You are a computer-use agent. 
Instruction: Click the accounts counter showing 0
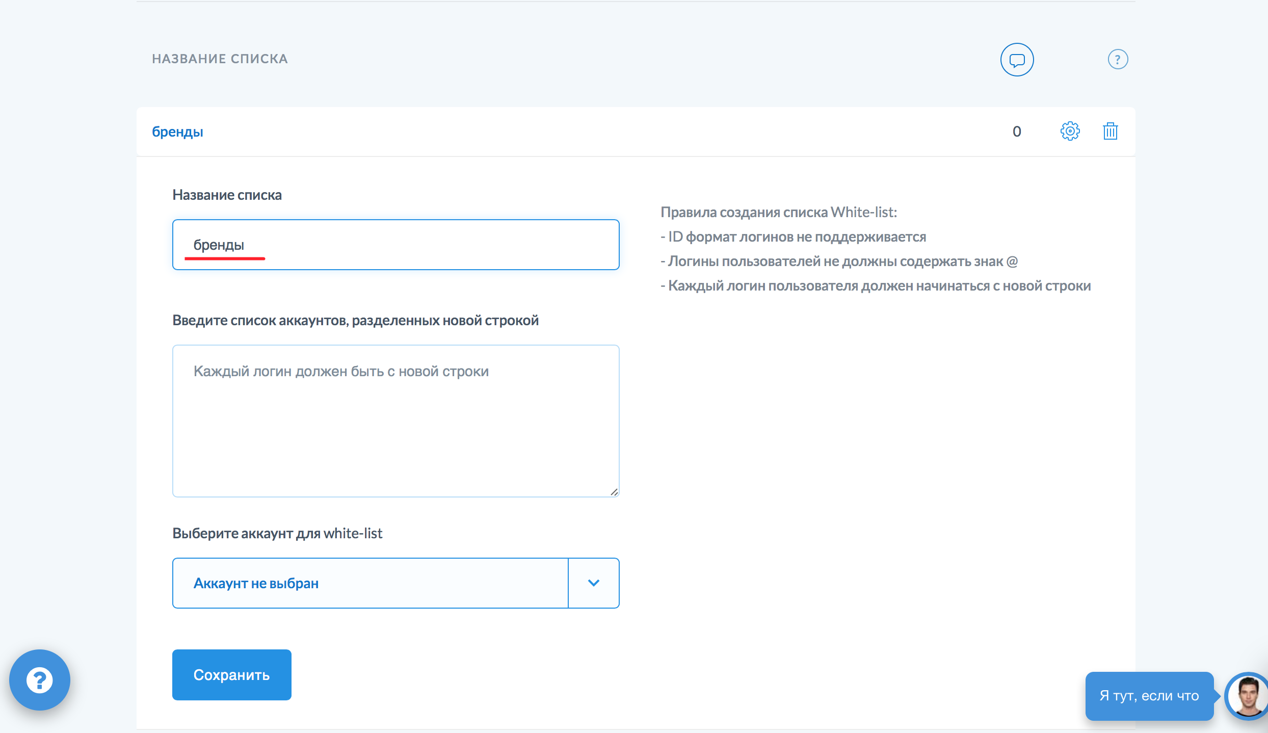[x=1017, y=132]
